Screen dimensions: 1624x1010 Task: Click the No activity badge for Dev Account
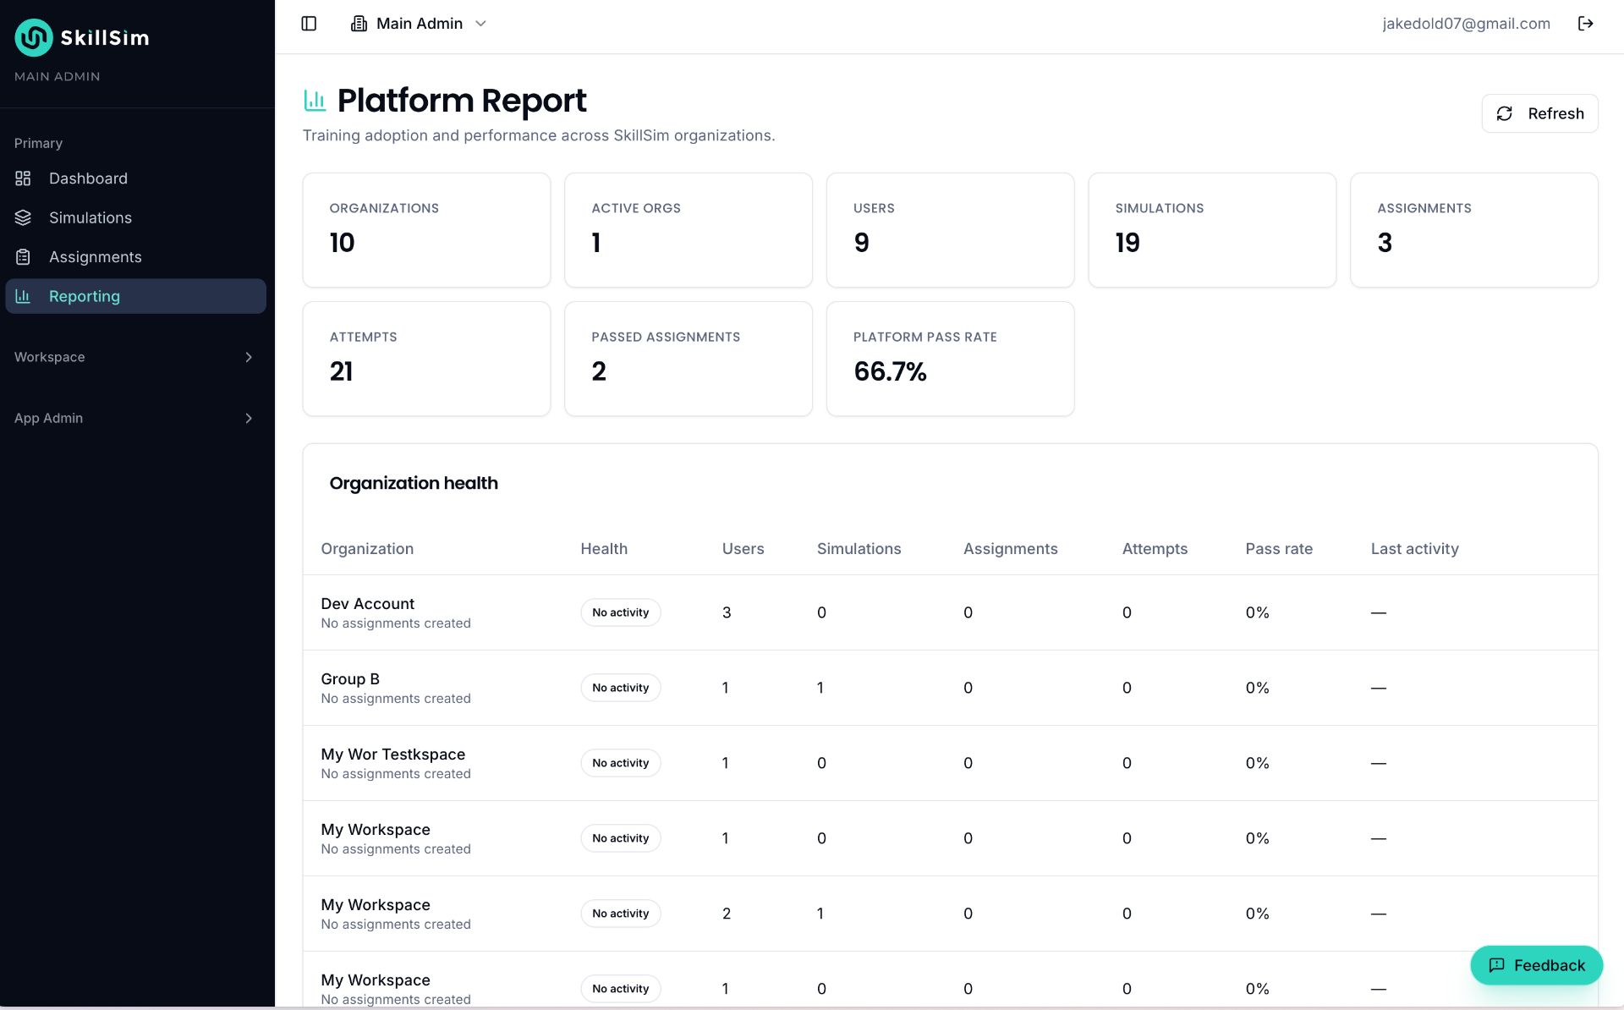[x=620, y=612]
